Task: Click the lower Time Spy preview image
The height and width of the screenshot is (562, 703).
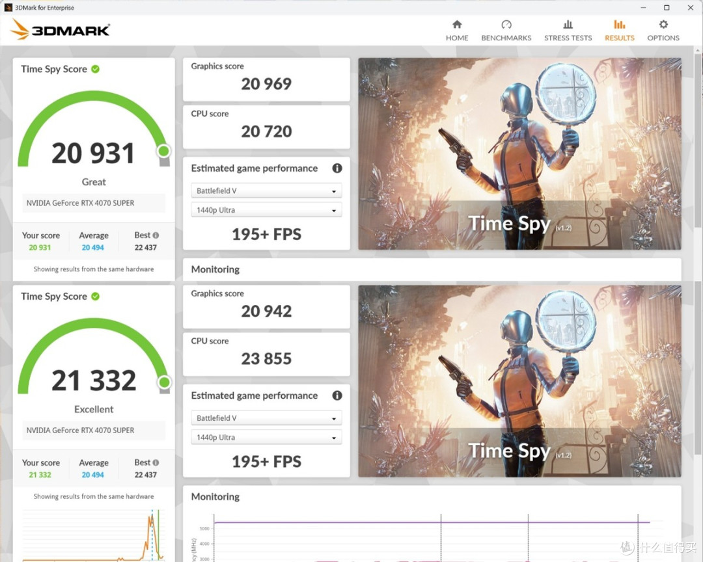Action: tap(519, 381)
